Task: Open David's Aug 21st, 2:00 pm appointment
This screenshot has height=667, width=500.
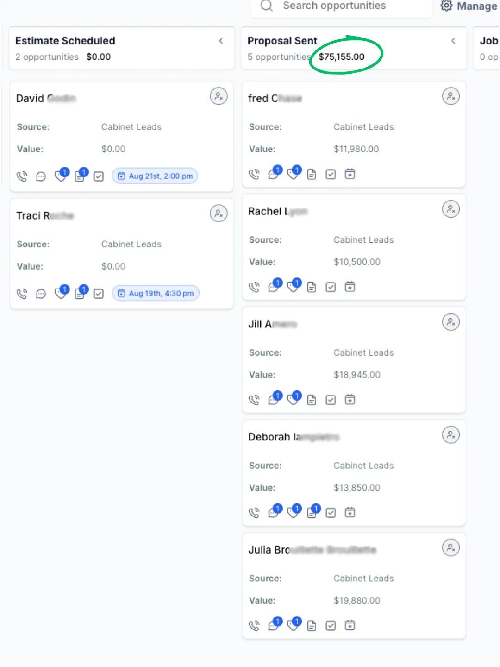Action: pyautogui.click(x=155, y=176)
